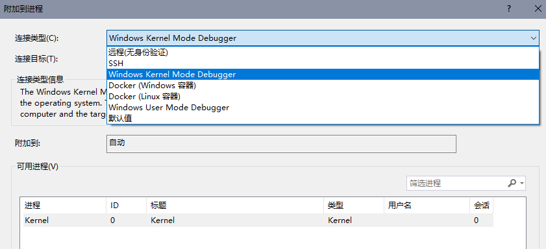Select highlighted Windows Kernel Mode Debugger option

point(323,75)
